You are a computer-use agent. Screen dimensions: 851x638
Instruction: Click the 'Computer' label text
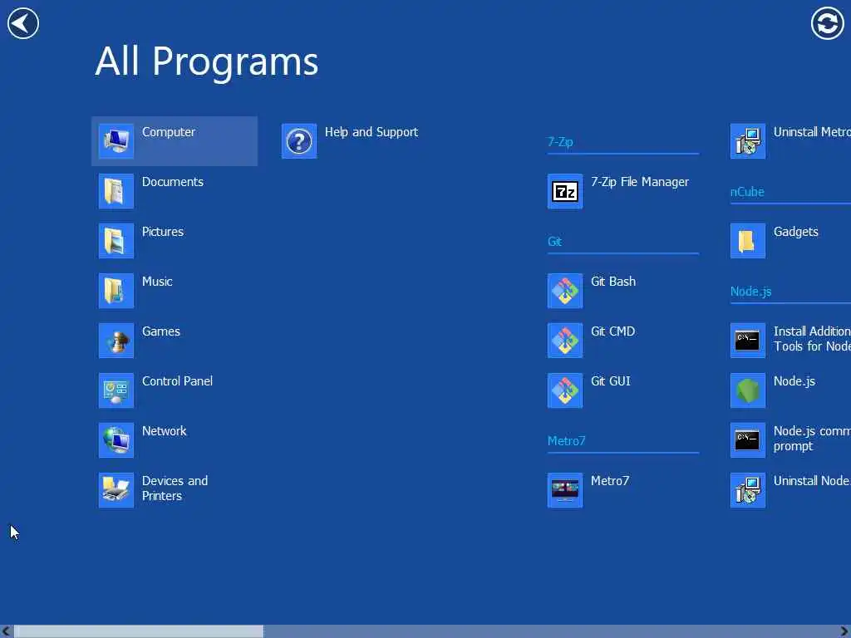[x=168, y=132]
